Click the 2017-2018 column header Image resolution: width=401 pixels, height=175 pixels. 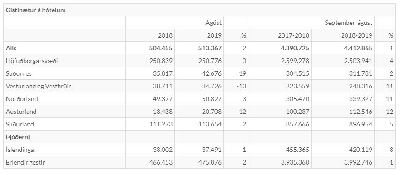coord(293,35)
